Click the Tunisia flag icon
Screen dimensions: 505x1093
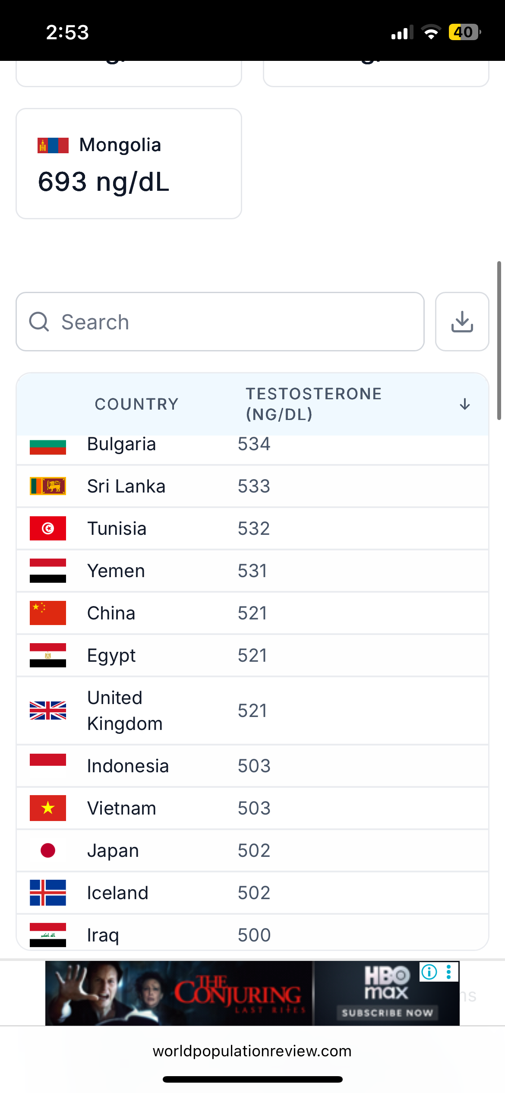pos(48,528)
